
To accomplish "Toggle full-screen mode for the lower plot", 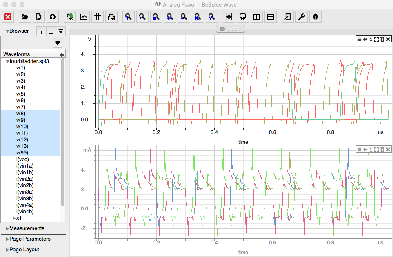I will [x=376, y=149].
